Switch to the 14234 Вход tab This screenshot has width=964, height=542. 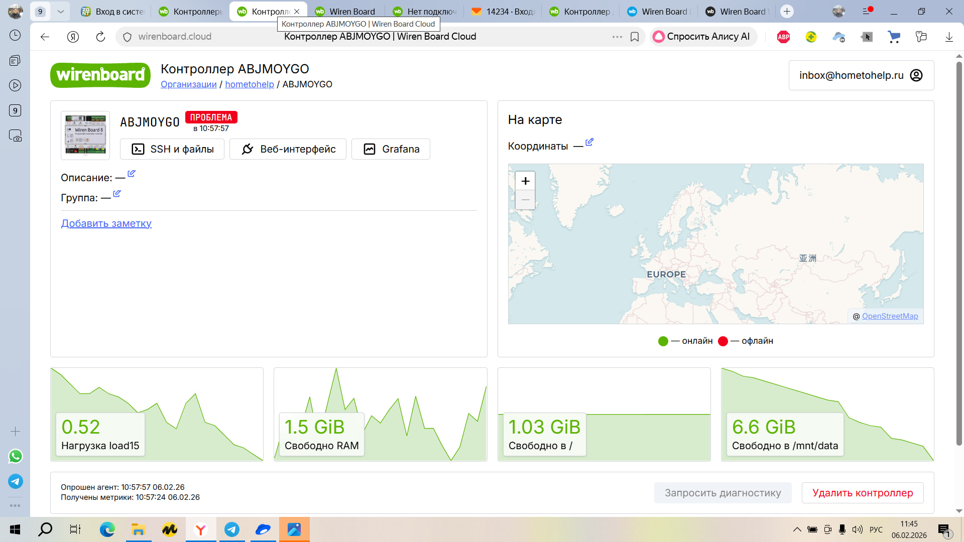pyautogui.click(x=504, y=12)
